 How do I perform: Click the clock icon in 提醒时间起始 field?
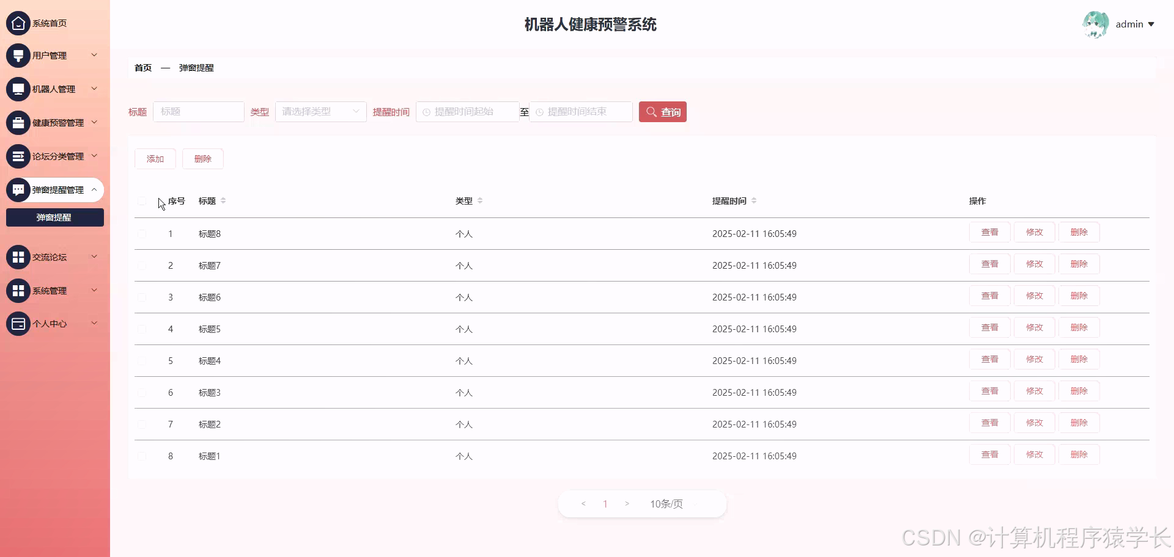pyautogui.click(x=426, y=112)
